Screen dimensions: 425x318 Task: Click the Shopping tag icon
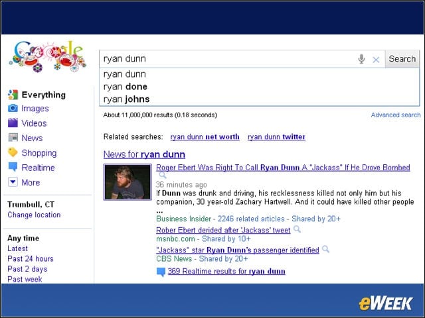(x=13, y=152)
